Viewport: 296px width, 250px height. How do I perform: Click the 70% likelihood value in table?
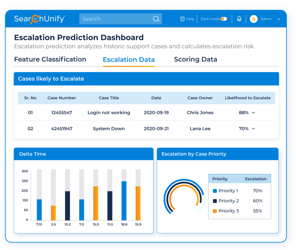(x=244, y=129)
